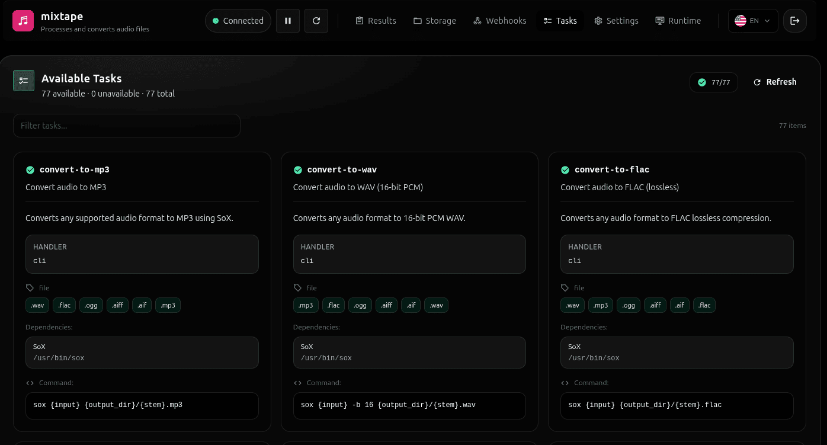Click the convert-to-flac task title
827x445 pixels.
tap(612, 170)
